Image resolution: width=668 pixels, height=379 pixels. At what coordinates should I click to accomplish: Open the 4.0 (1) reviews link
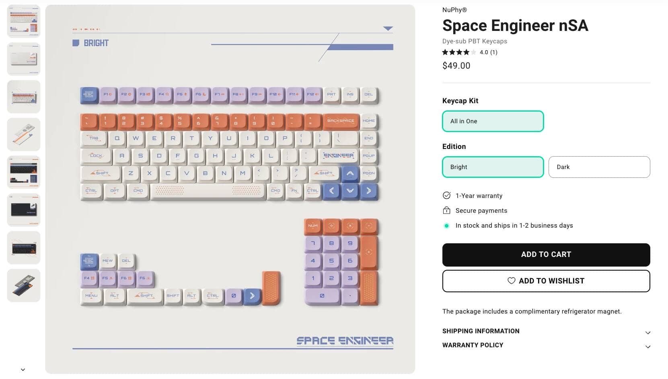click(488, 52)
